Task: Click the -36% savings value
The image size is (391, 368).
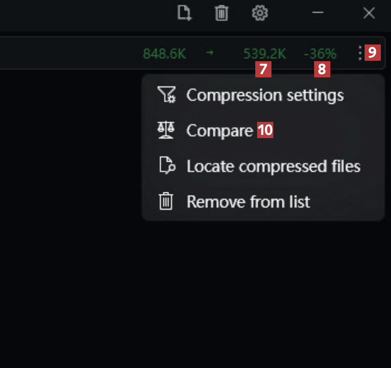Action: pyautogui.click(x=320, y=54)
